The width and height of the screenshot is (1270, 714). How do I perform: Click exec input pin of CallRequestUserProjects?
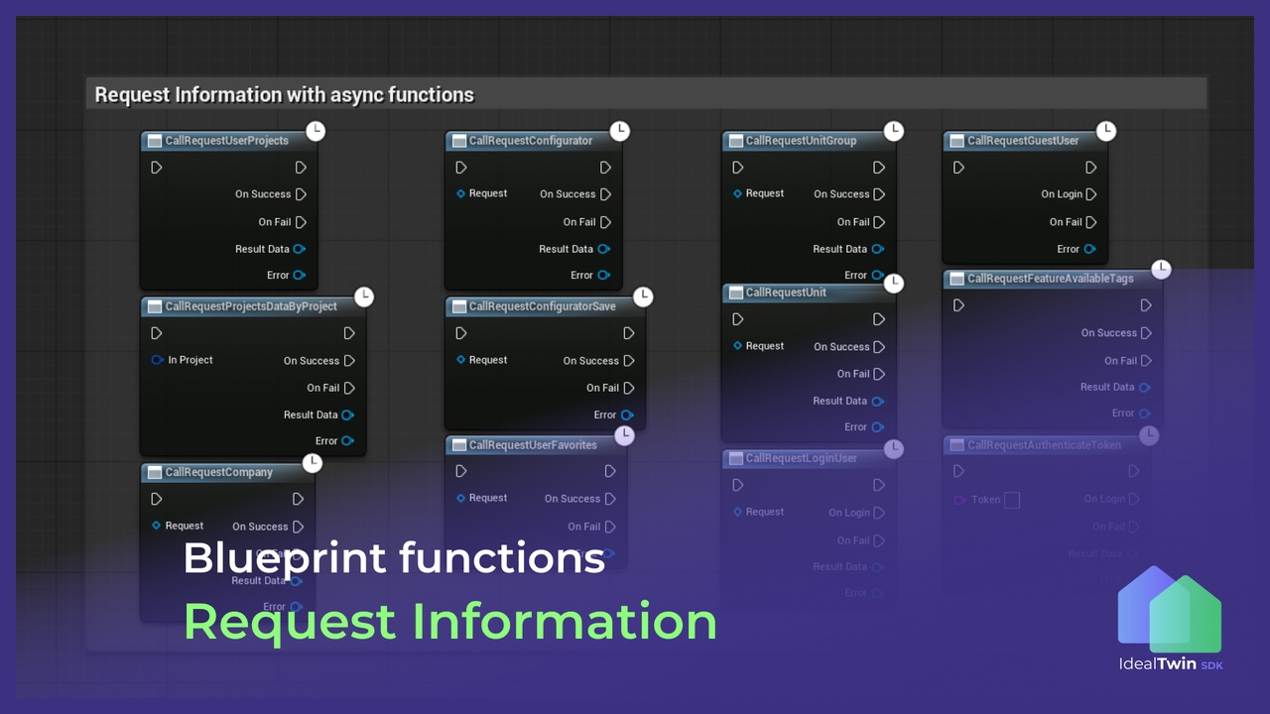(157, 168)
